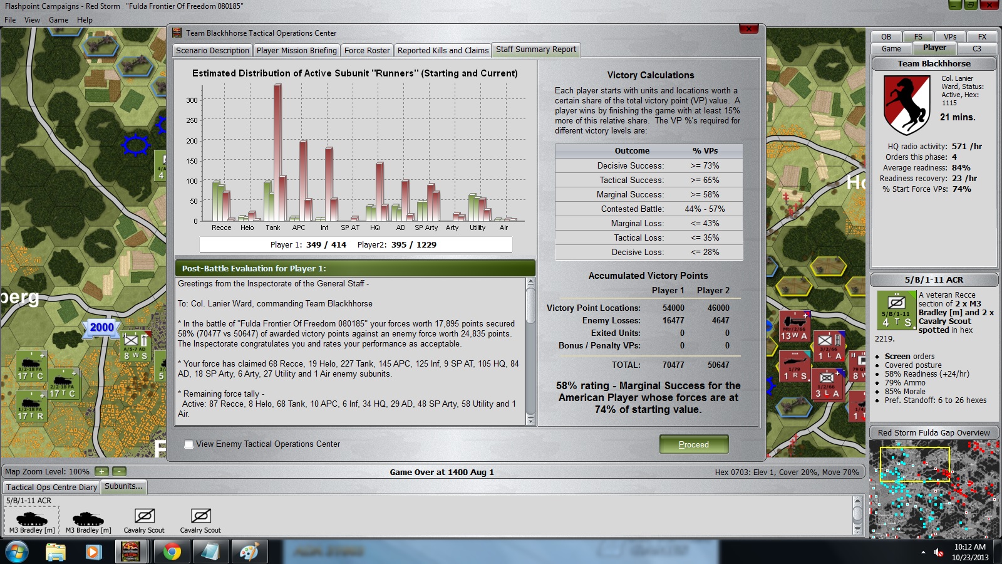Image resolution: width=1002 pixels, height=564 pixels.
Task: Switch to the Player Mission Briefing tab
Action: tap(296, 51)
